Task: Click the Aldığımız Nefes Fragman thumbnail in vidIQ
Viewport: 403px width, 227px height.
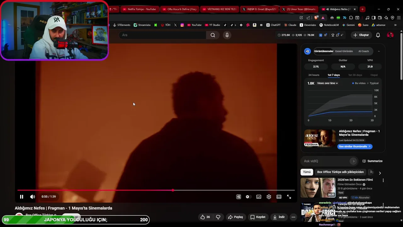Action: pyautogui.click(x=320, y=138)
